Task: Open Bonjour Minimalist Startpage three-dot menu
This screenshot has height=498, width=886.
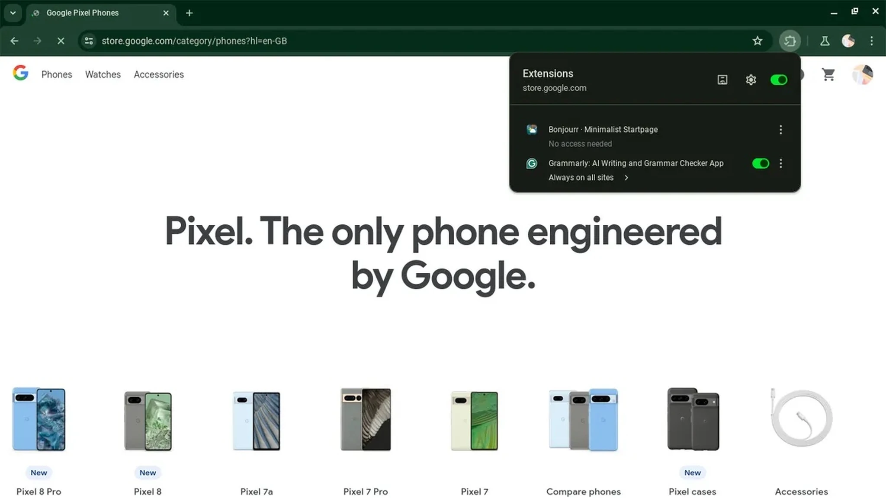Action: coord(781,130)
